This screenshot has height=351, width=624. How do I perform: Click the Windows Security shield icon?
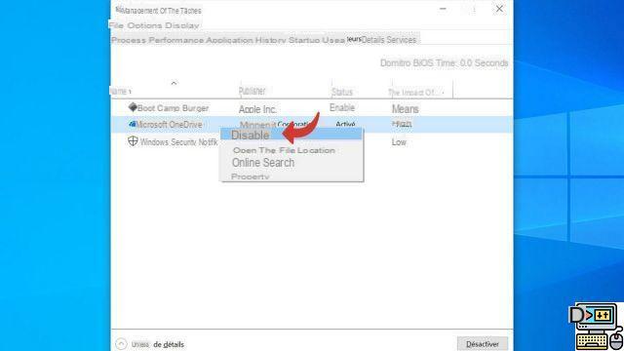coord(133,140)
